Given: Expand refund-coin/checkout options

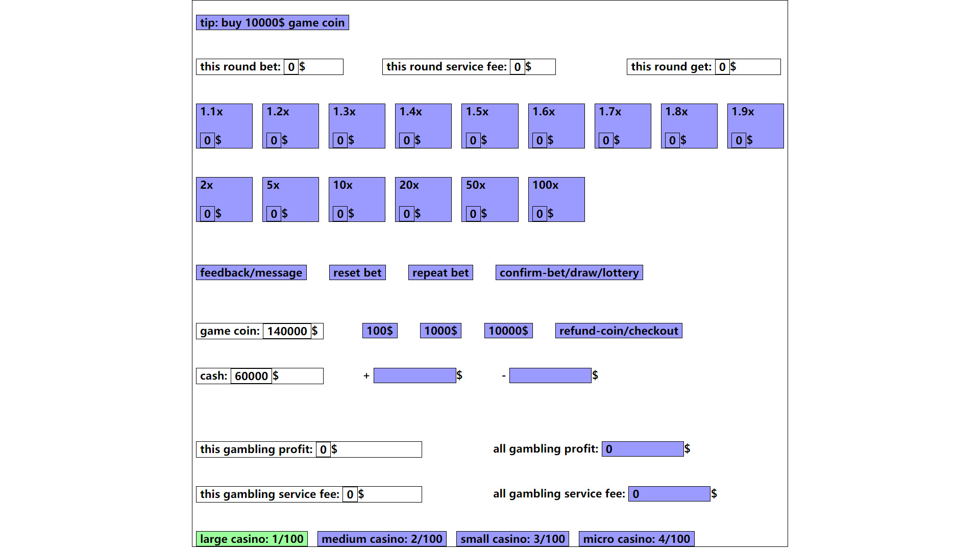Looking at the screenshot, I should 619,330.
